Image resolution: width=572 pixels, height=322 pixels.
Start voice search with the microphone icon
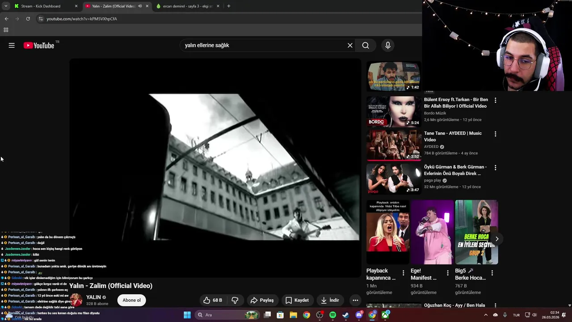388,45
